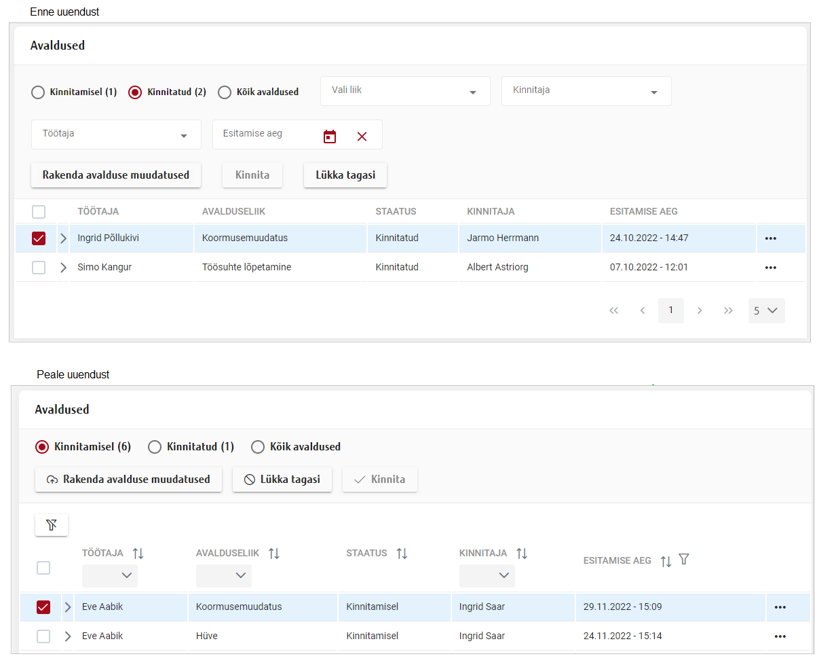The image size is (819, 667).
Task: Click page number 1 in pagination
Action: click(x=670, y=310)
